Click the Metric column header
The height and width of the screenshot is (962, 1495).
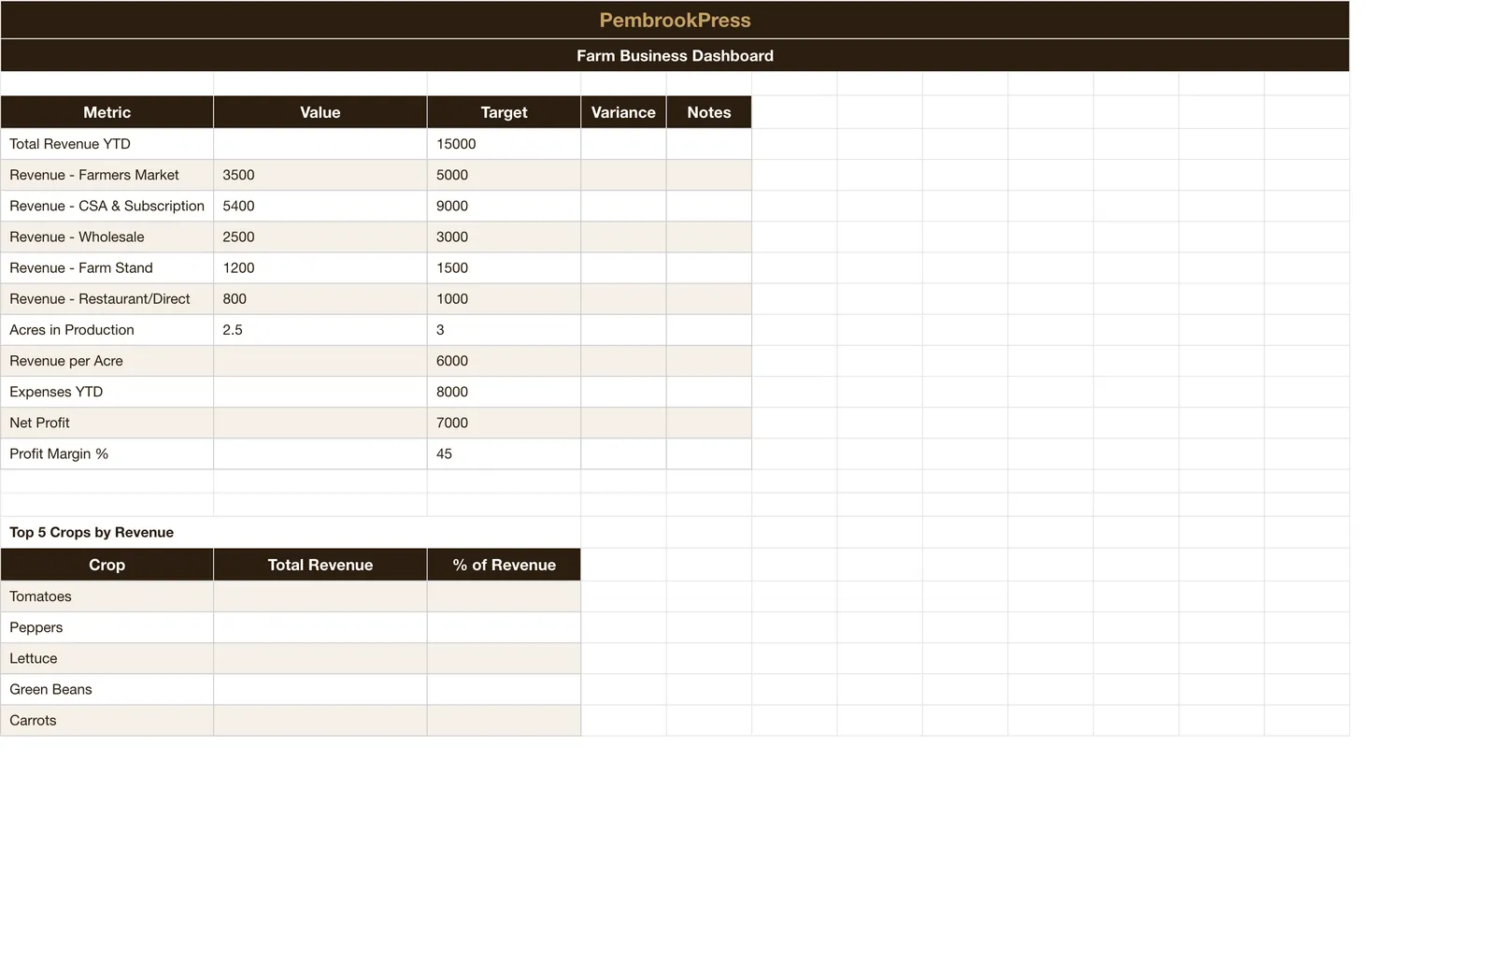coord(107,112)
